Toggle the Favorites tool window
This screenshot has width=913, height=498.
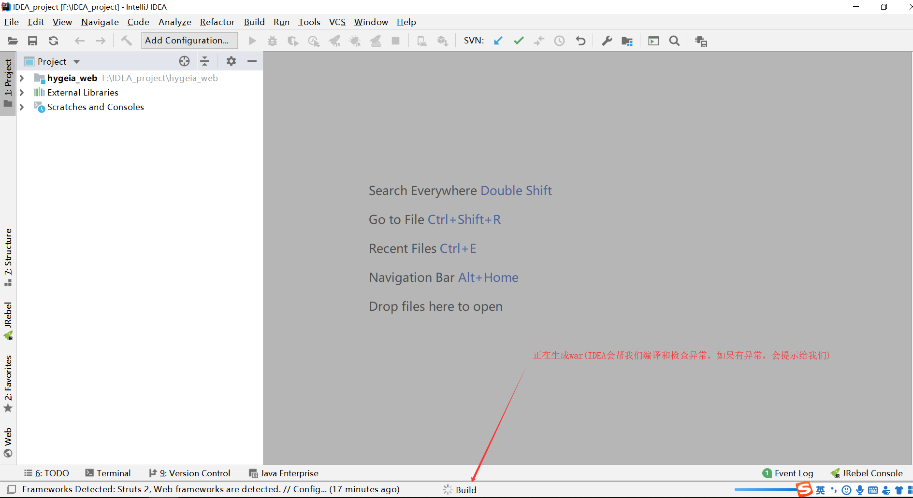coord(8,384)
